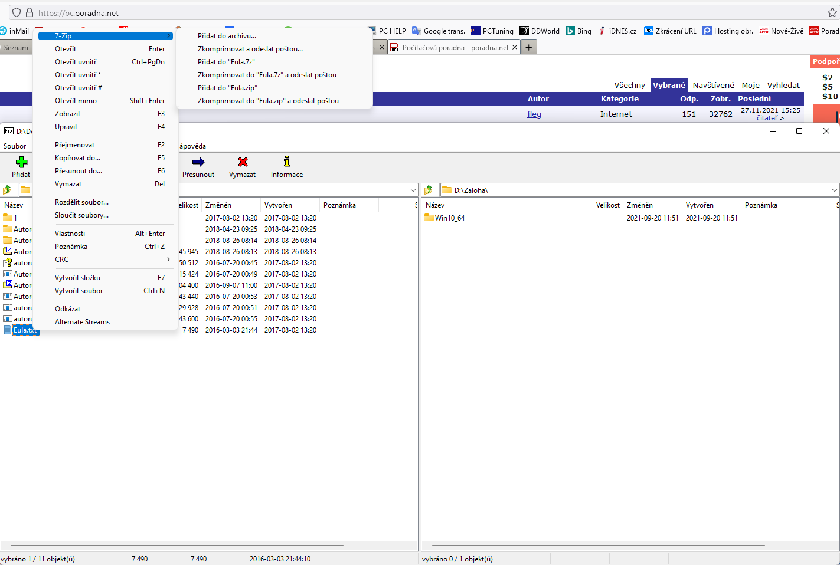Open the Soubor menu in 7-Zip
This screenshot has width=840, height=565.
(x=15, y=146)
